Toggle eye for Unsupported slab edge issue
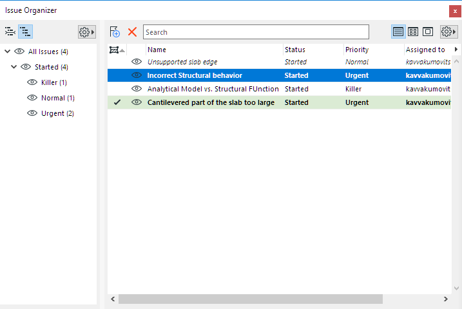Image resolution: width=462 pixels, height=309 pixels. pyautogui.click(x=137, y=62)
